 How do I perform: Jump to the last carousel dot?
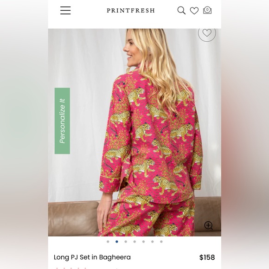[x=161, y=242]
